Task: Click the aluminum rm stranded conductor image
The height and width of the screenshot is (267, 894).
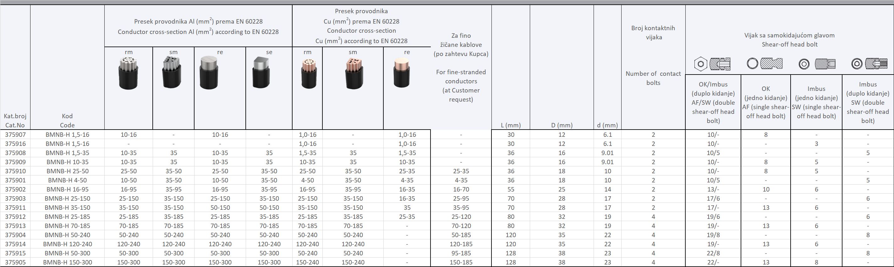Action: point(129,74)
